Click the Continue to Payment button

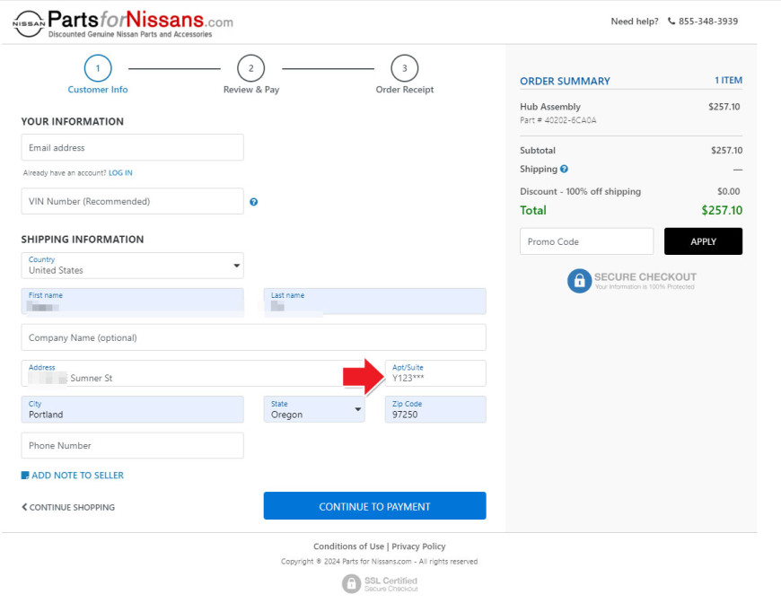click(374, 506)
